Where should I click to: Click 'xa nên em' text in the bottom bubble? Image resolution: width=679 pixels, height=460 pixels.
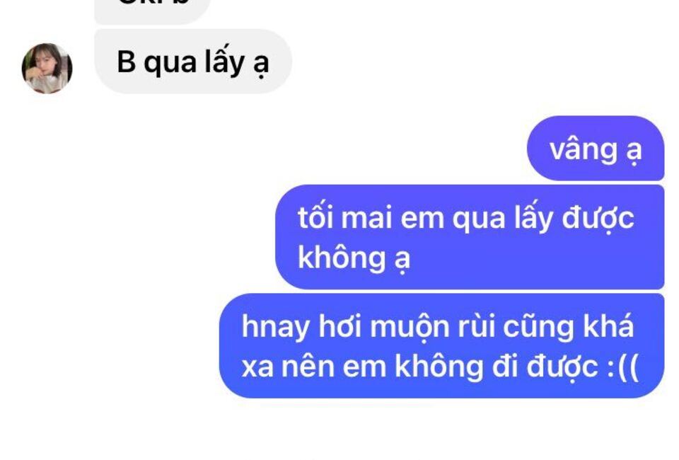(x=314, y=367)
